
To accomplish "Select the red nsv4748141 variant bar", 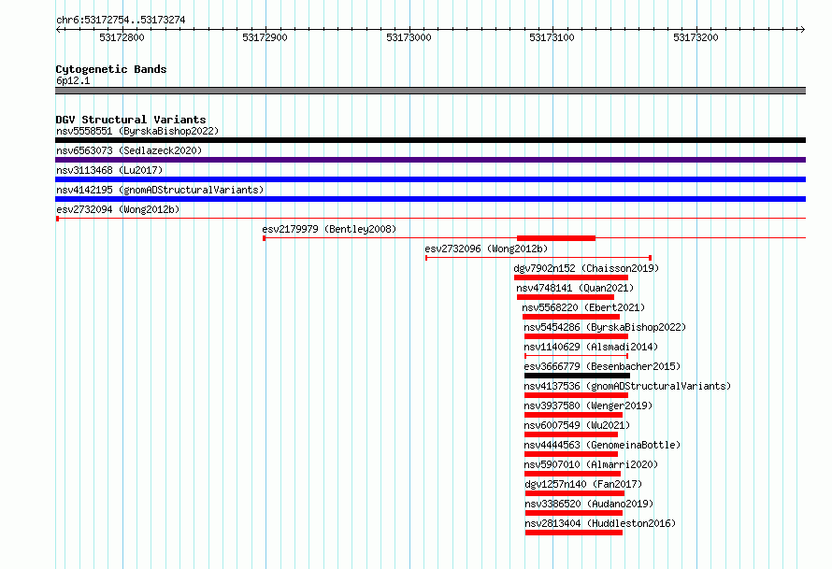I will point(565,297).
